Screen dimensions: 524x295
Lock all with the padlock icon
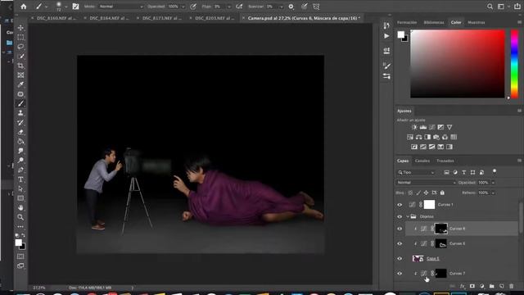pyautogui.click(x=442, y=193)
